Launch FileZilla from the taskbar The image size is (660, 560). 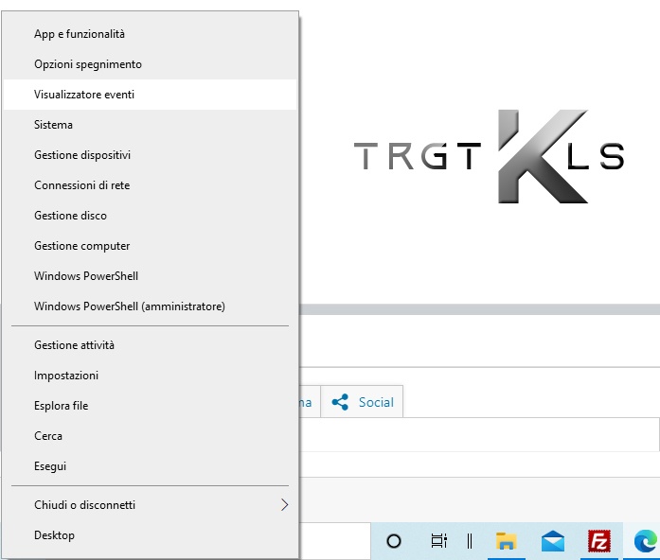[x=598, y=541]
